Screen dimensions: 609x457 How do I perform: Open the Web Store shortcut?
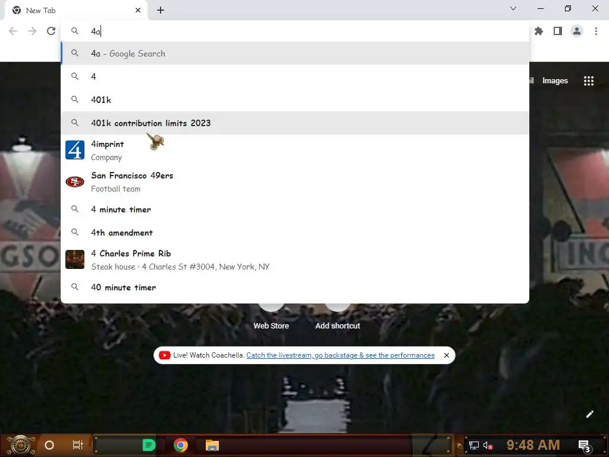[x=271, y=317]
